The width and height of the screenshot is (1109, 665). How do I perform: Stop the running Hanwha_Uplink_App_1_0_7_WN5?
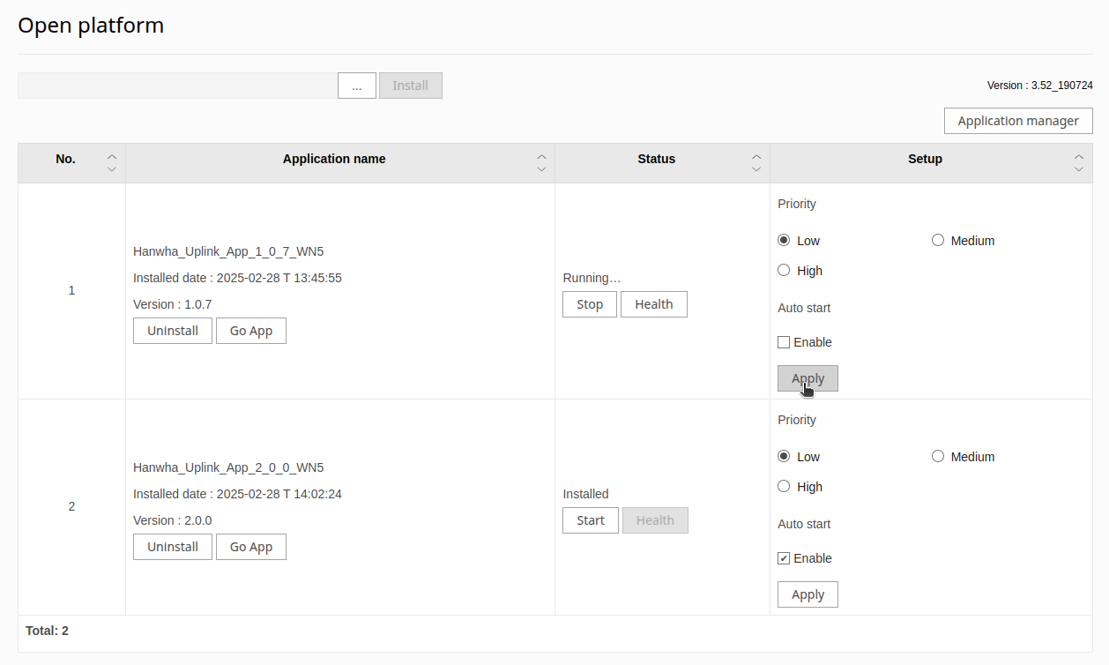pos(589,303)
